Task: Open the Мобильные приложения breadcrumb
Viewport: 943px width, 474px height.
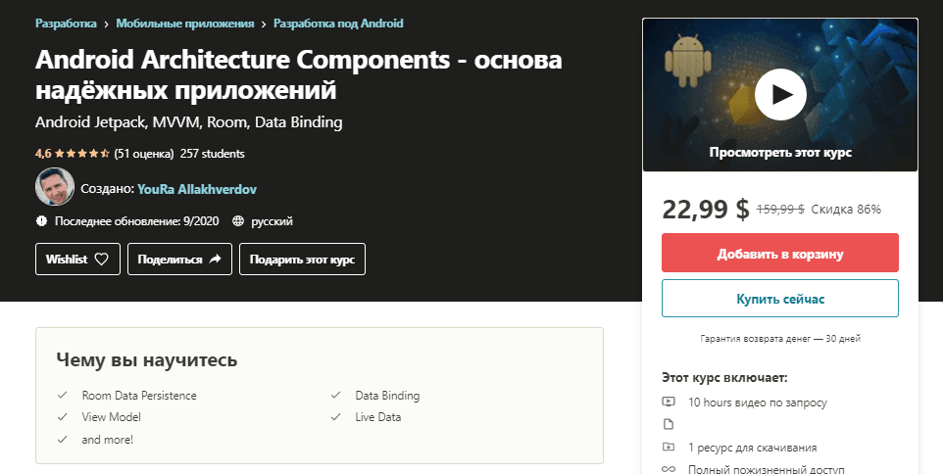Action: (184, 24)
